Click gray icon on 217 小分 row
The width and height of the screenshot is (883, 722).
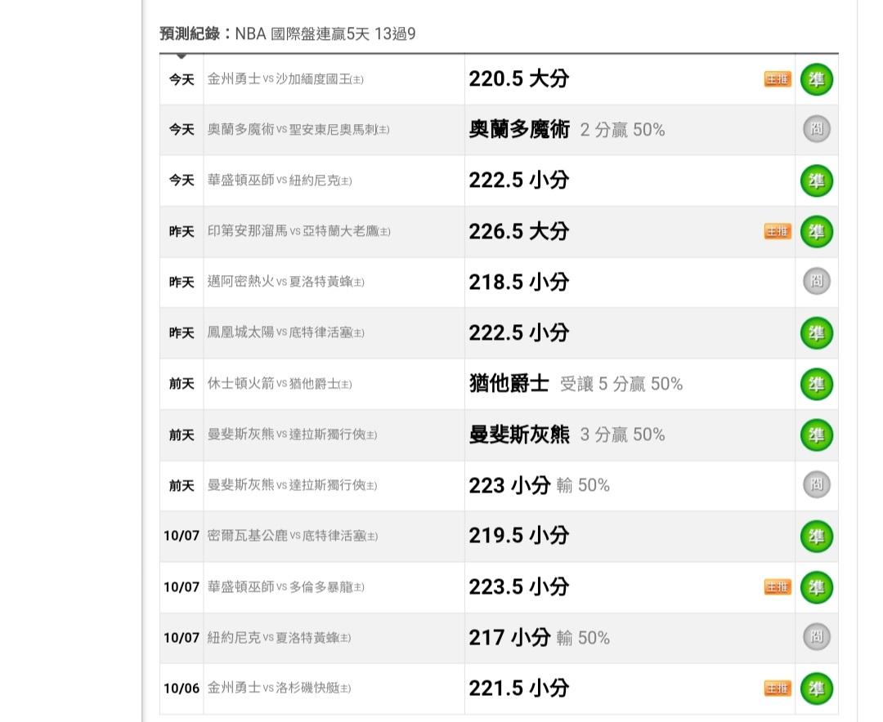click(x=816, y=637)
